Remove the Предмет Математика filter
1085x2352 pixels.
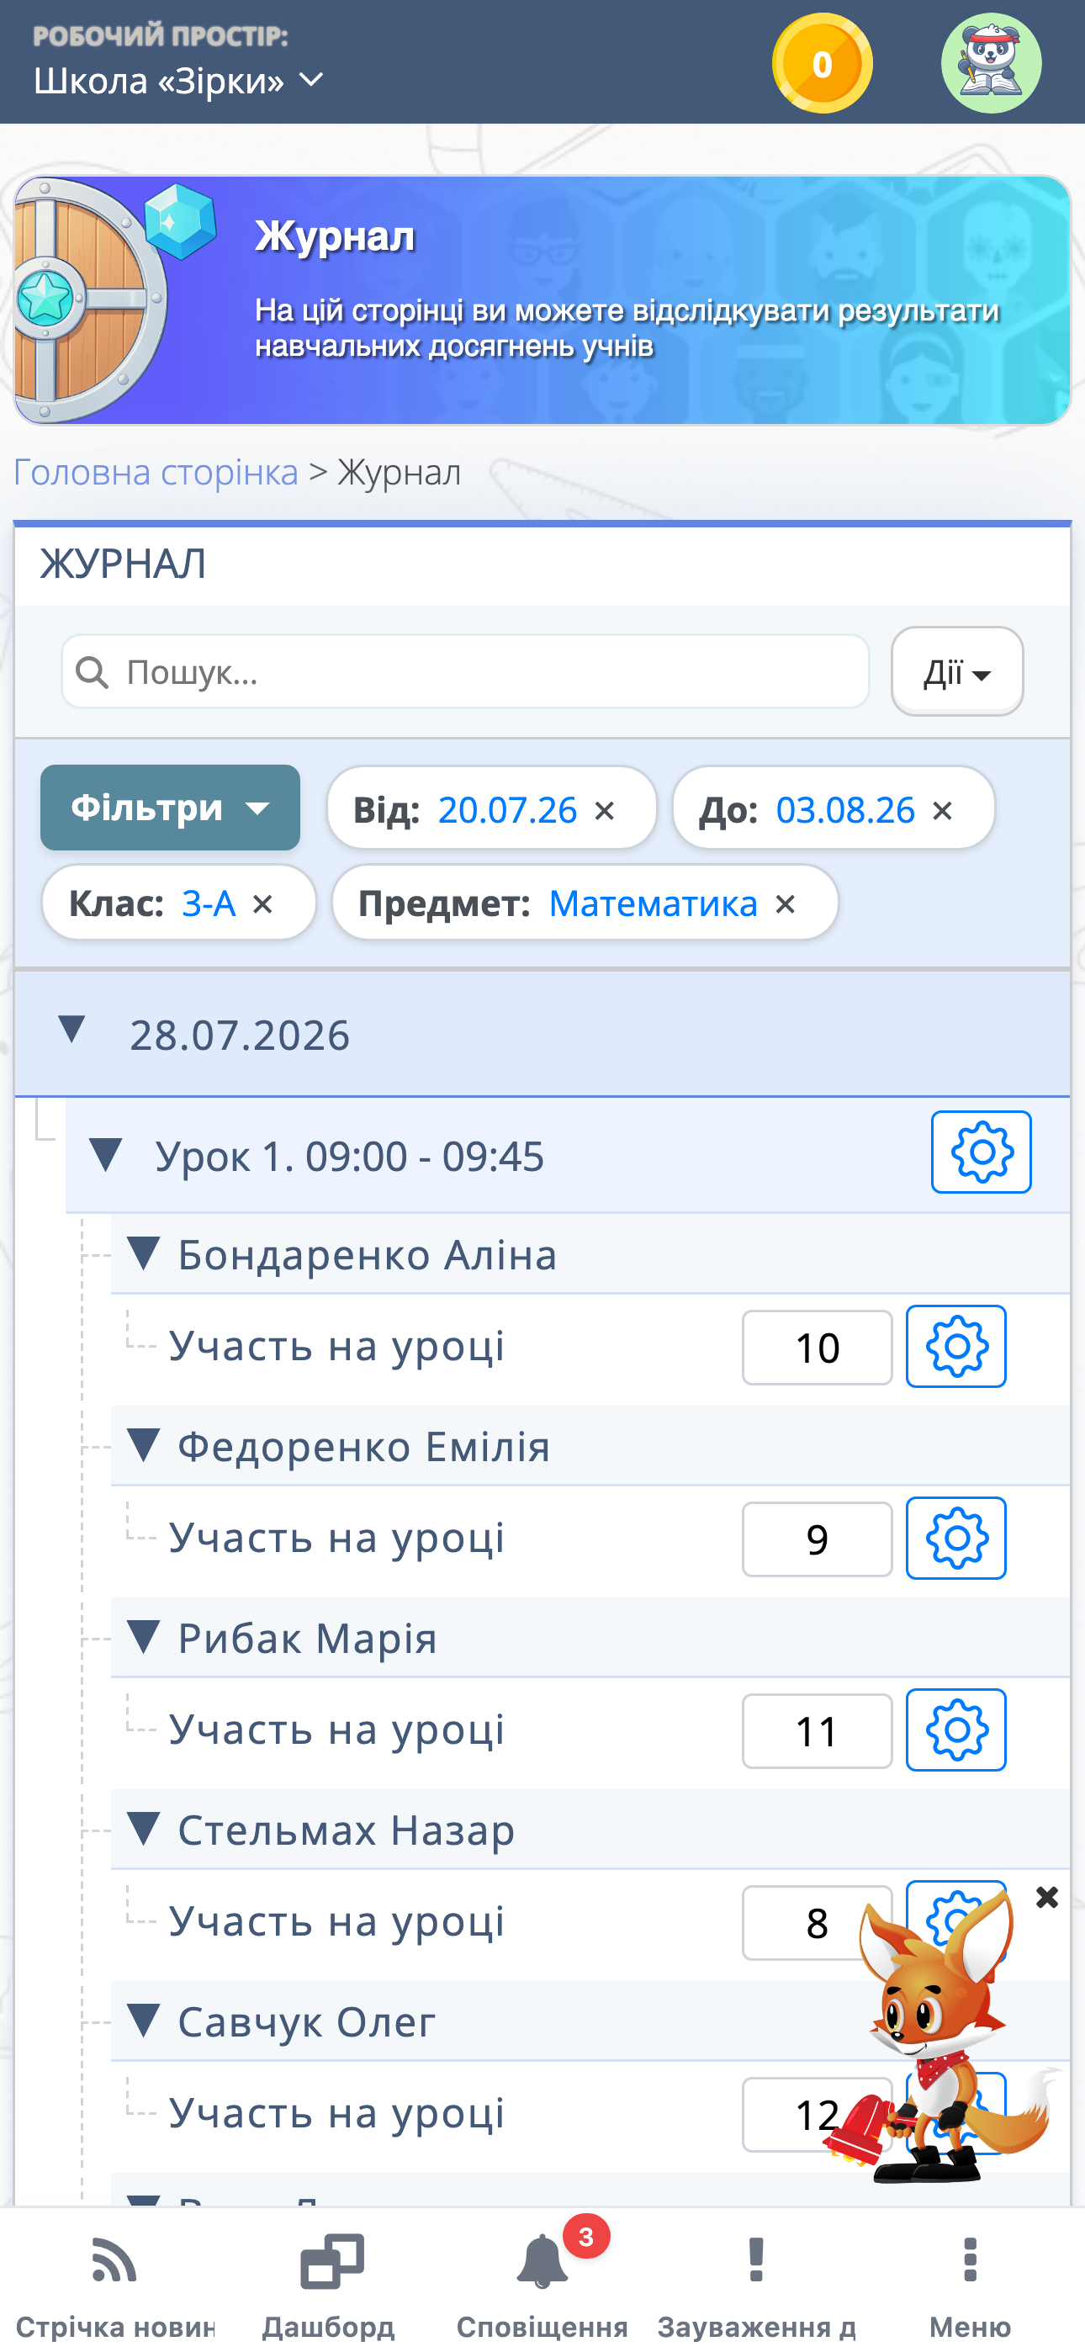786,905
